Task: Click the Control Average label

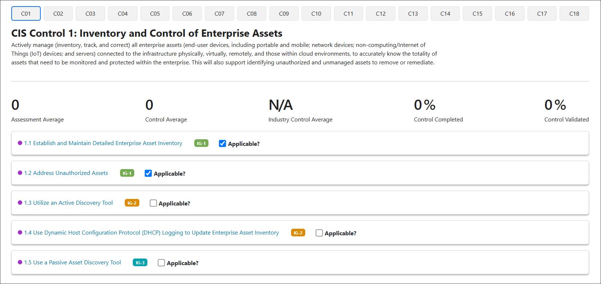Action: [x=166, y=119]
